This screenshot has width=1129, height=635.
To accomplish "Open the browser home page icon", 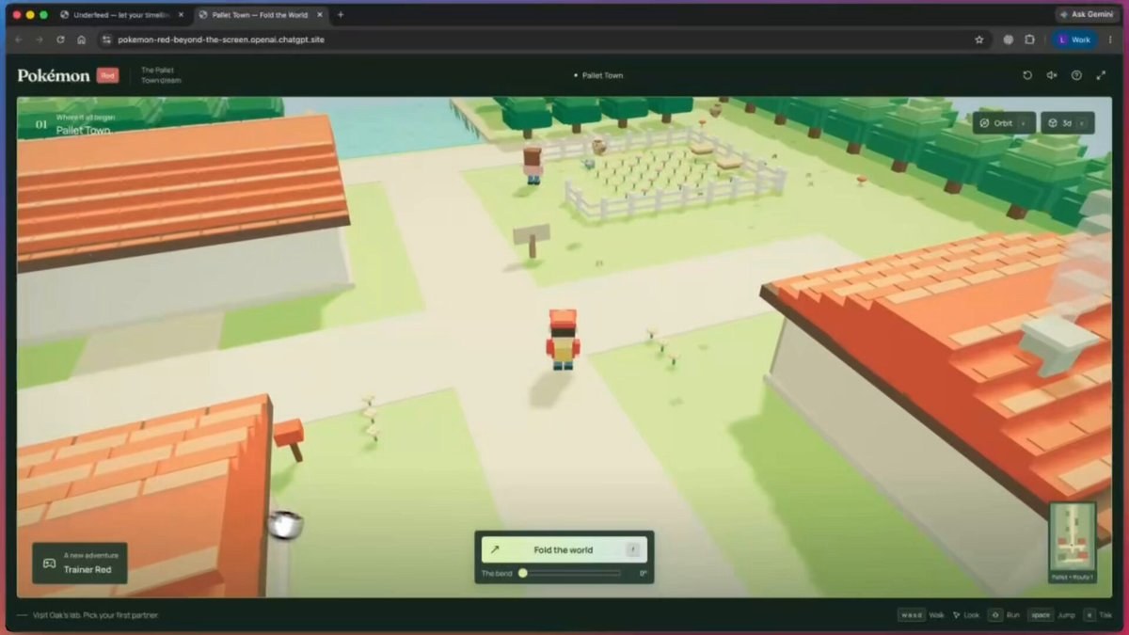I will 82,40.
